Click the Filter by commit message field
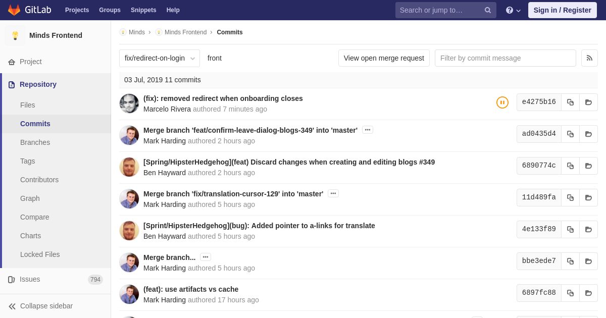This screenshot has width=606, height=318. 505,58
